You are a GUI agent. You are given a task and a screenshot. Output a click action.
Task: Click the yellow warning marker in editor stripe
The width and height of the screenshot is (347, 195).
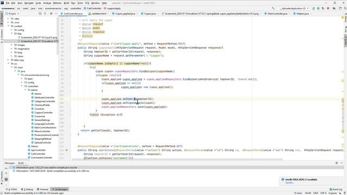[x=343, y=17]
